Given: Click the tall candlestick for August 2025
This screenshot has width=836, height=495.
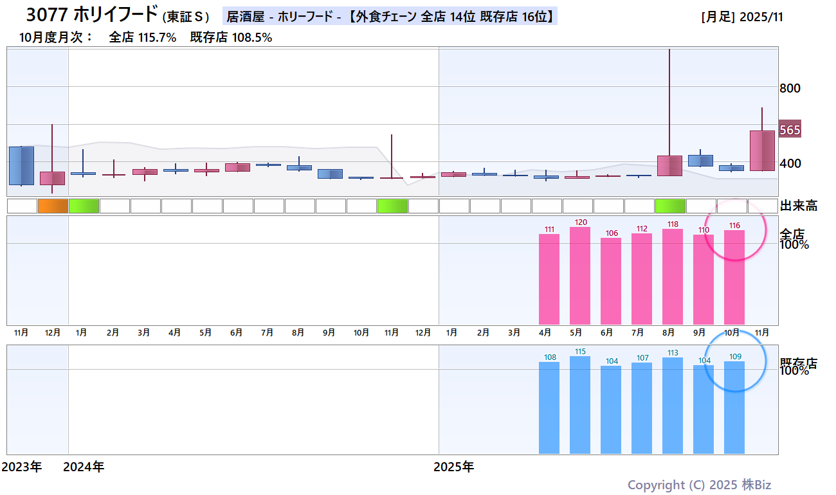Looking at the screenshot, I should pyautogui.click(x=669, y=161).
